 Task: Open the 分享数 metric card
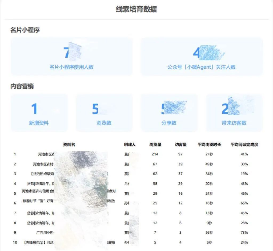pyautogui.click(x=169, y=113)
